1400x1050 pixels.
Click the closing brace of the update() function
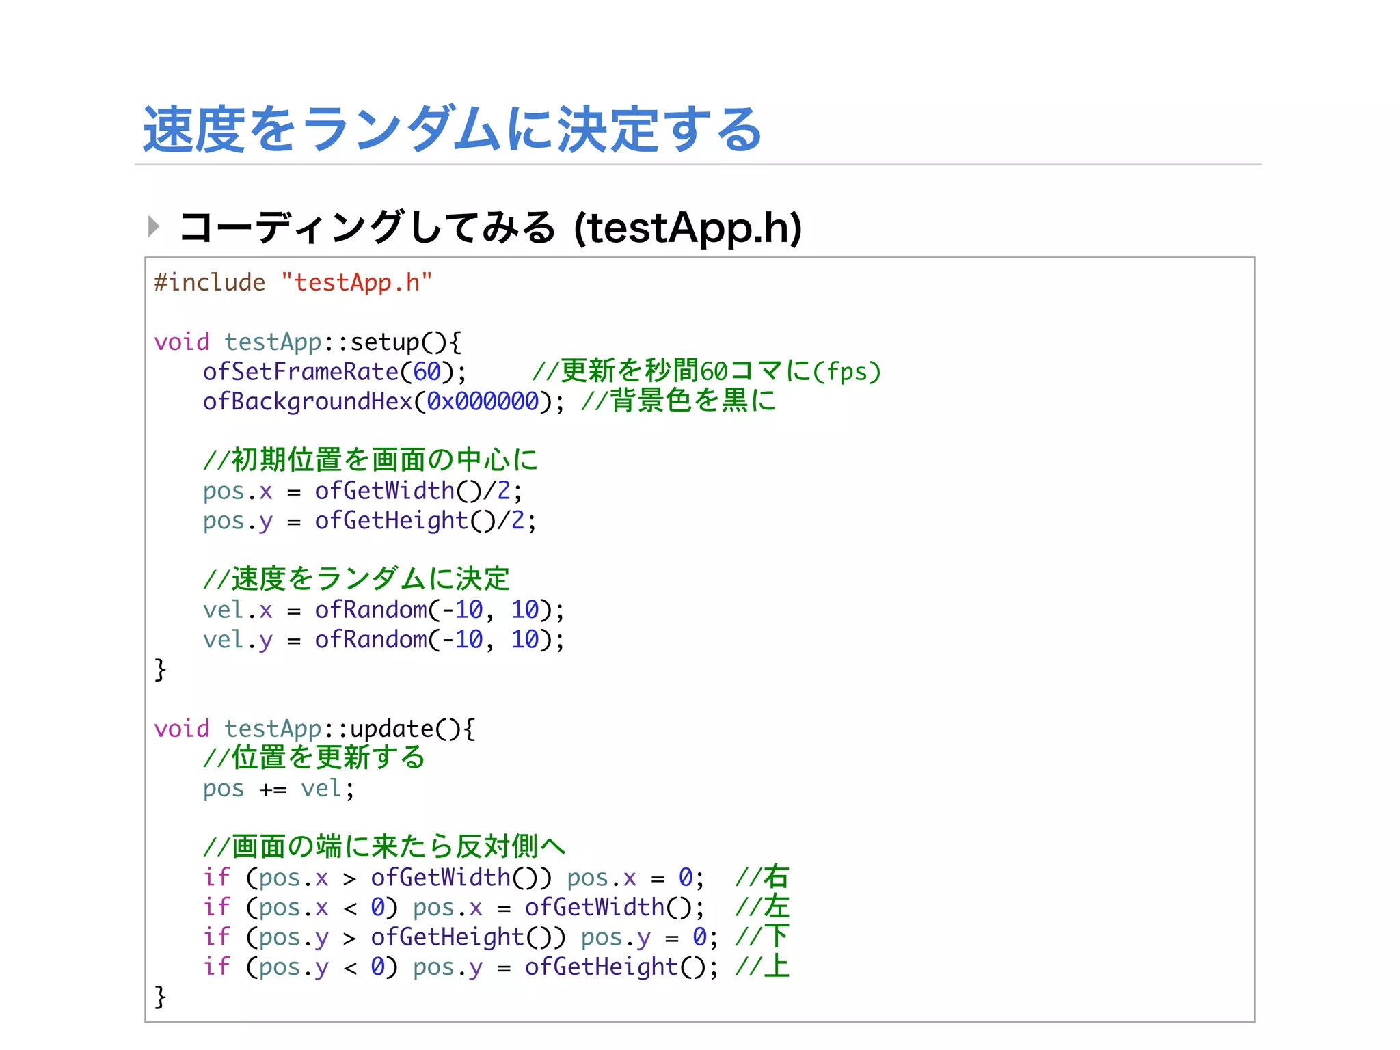pos(160,997)
